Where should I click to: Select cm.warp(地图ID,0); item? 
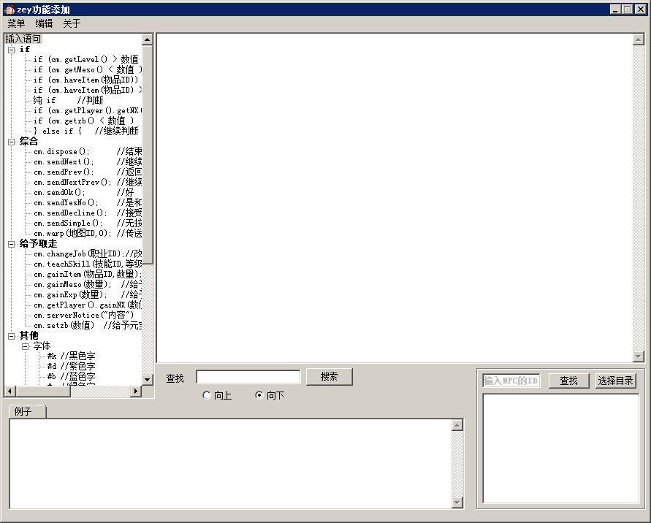(88, 234)
